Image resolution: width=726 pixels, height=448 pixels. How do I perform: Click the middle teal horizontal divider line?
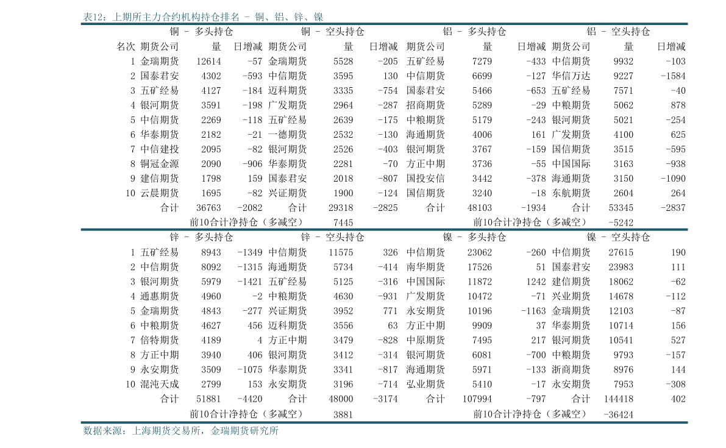(384, 229)
